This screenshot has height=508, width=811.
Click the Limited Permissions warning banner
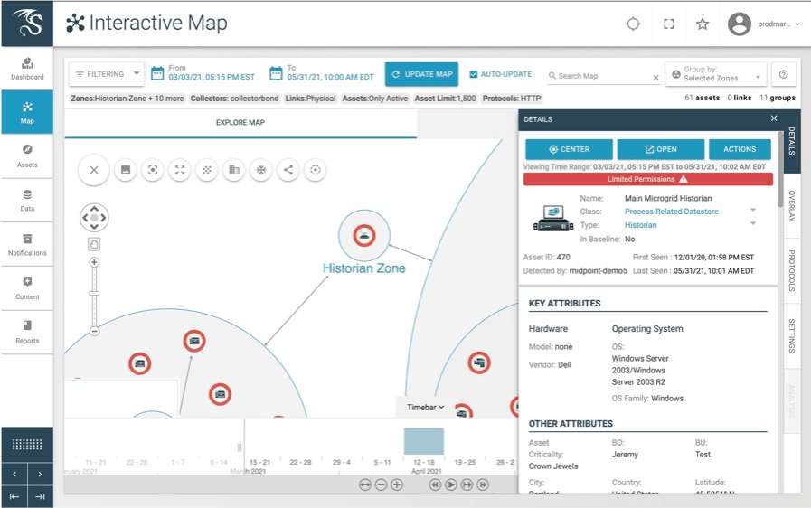(648, 179)
